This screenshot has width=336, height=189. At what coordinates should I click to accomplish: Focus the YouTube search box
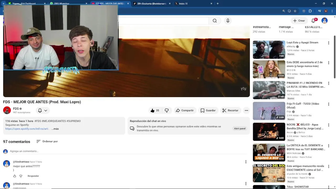[163, 21]
